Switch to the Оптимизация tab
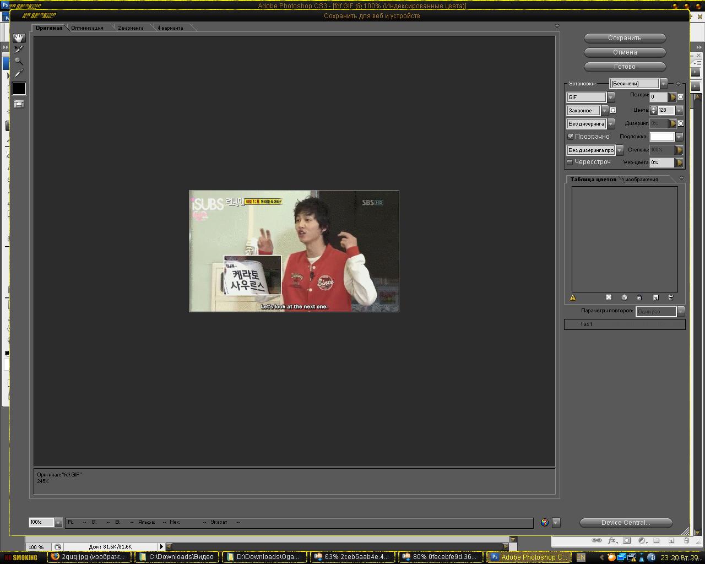 [87, 28]
